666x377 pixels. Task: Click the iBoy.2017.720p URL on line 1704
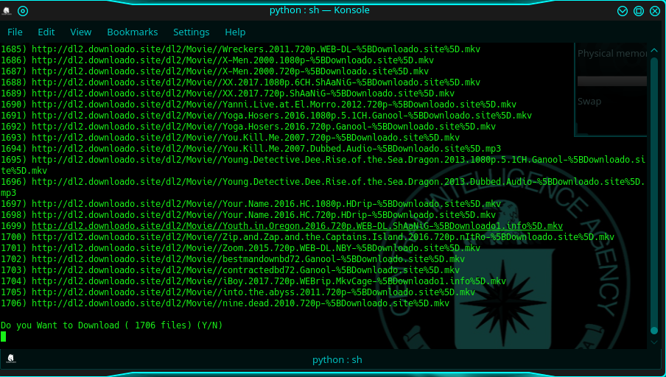269,281
